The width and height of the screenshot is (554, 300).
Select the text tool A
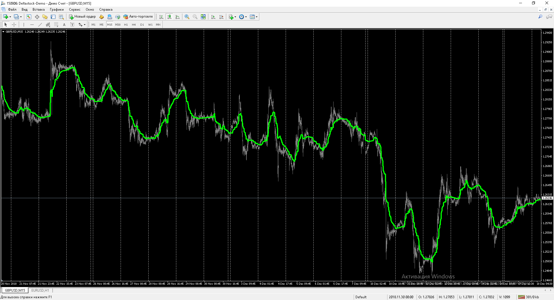coord(64,25)
